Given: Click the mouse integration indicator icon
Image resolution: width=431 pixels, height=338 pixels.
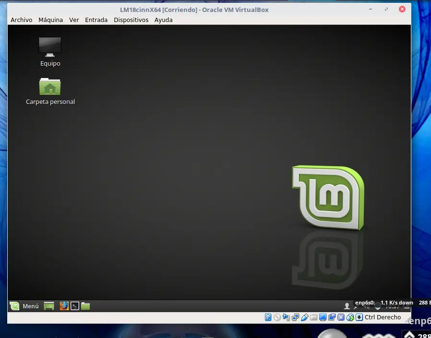Looking at the screenshot, I should (x=350, y=317).
